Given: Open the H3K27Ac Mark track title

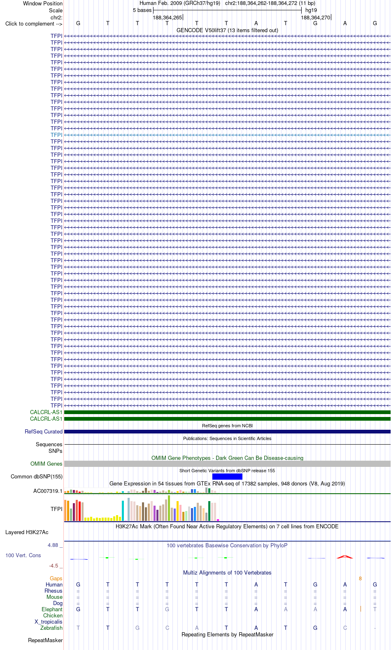Looking at the screenshot, I should point(227,526).
